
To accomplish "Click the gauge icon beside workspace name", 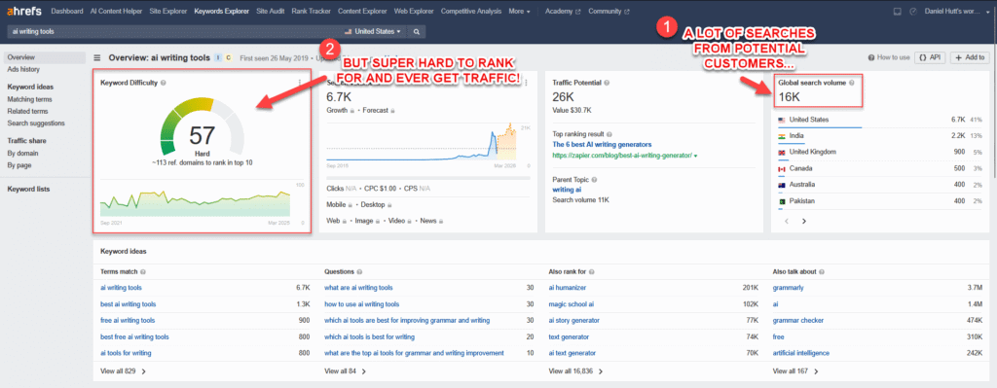I will click(x=913, y=12).
